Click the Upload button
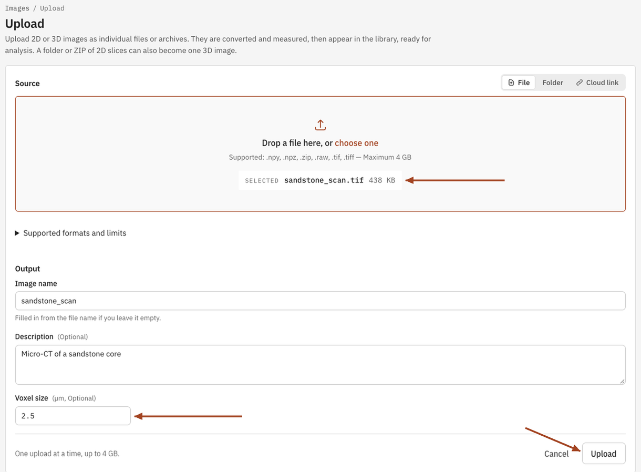 (603, 454)
